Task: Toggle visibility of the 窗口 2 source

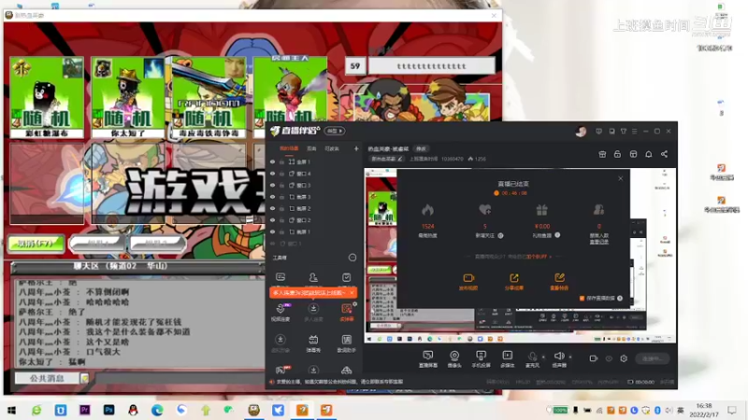Action: coord(272,220)
